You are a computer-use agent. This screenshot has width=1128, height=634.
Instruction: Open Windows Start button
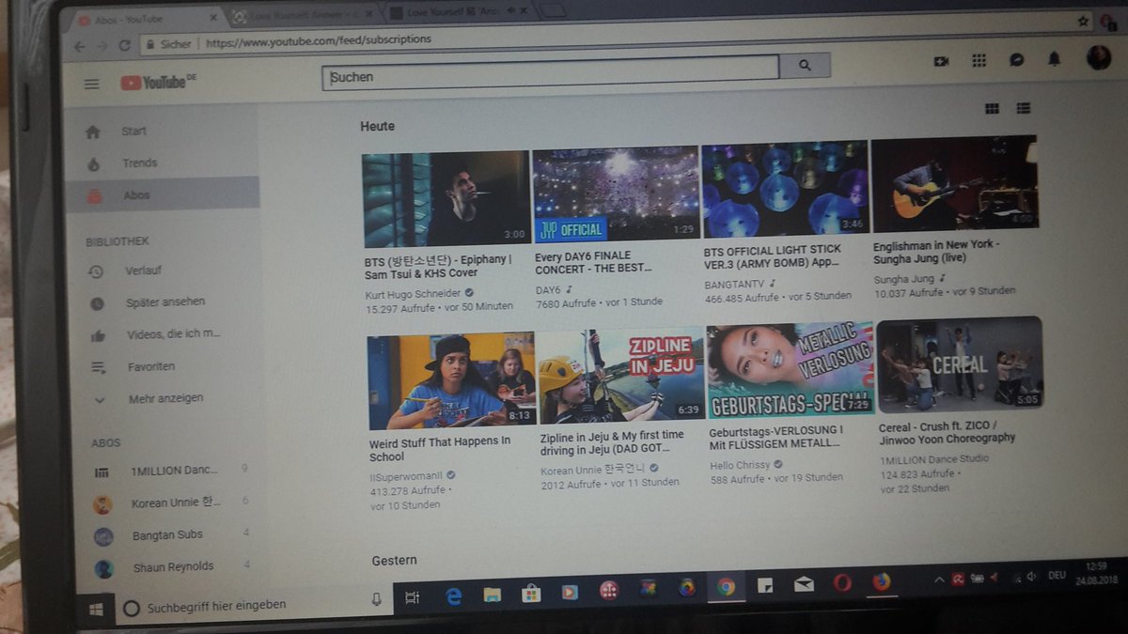click(x=95, y=608)
